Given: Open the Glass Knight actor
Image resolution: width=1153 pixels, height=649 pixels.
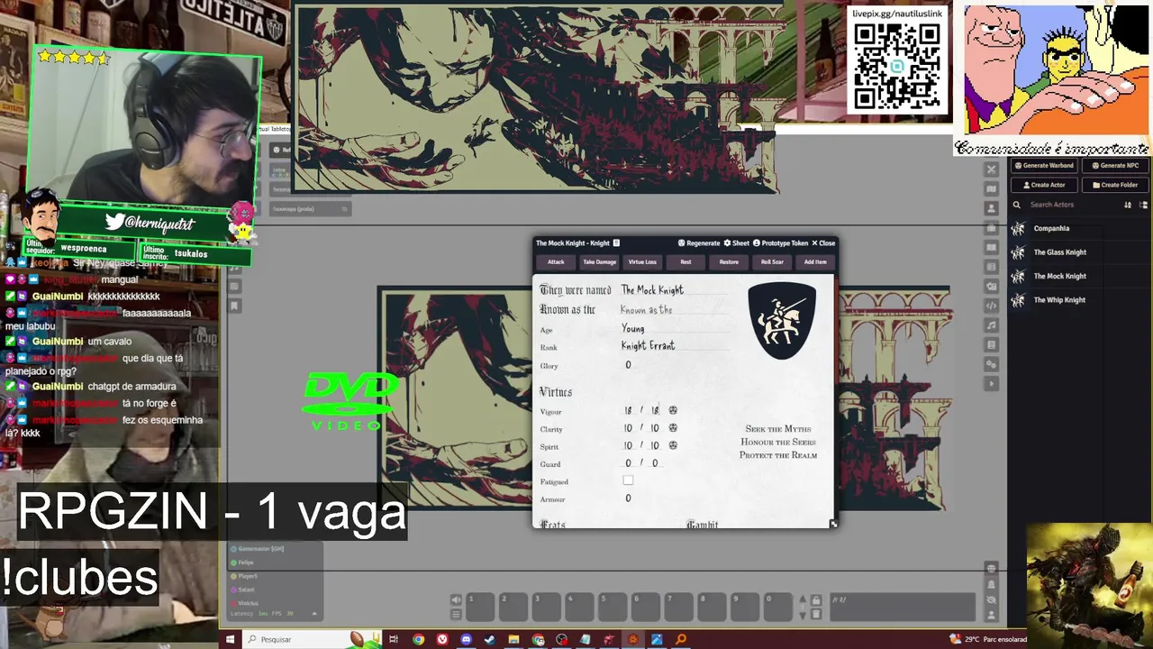Looking at the screenshot, I should (1079, 252).
